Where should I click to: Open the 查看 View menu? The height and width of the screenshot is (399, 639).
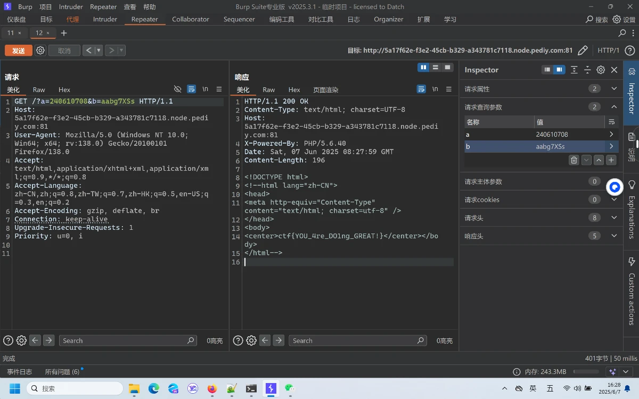click(130, 7)
